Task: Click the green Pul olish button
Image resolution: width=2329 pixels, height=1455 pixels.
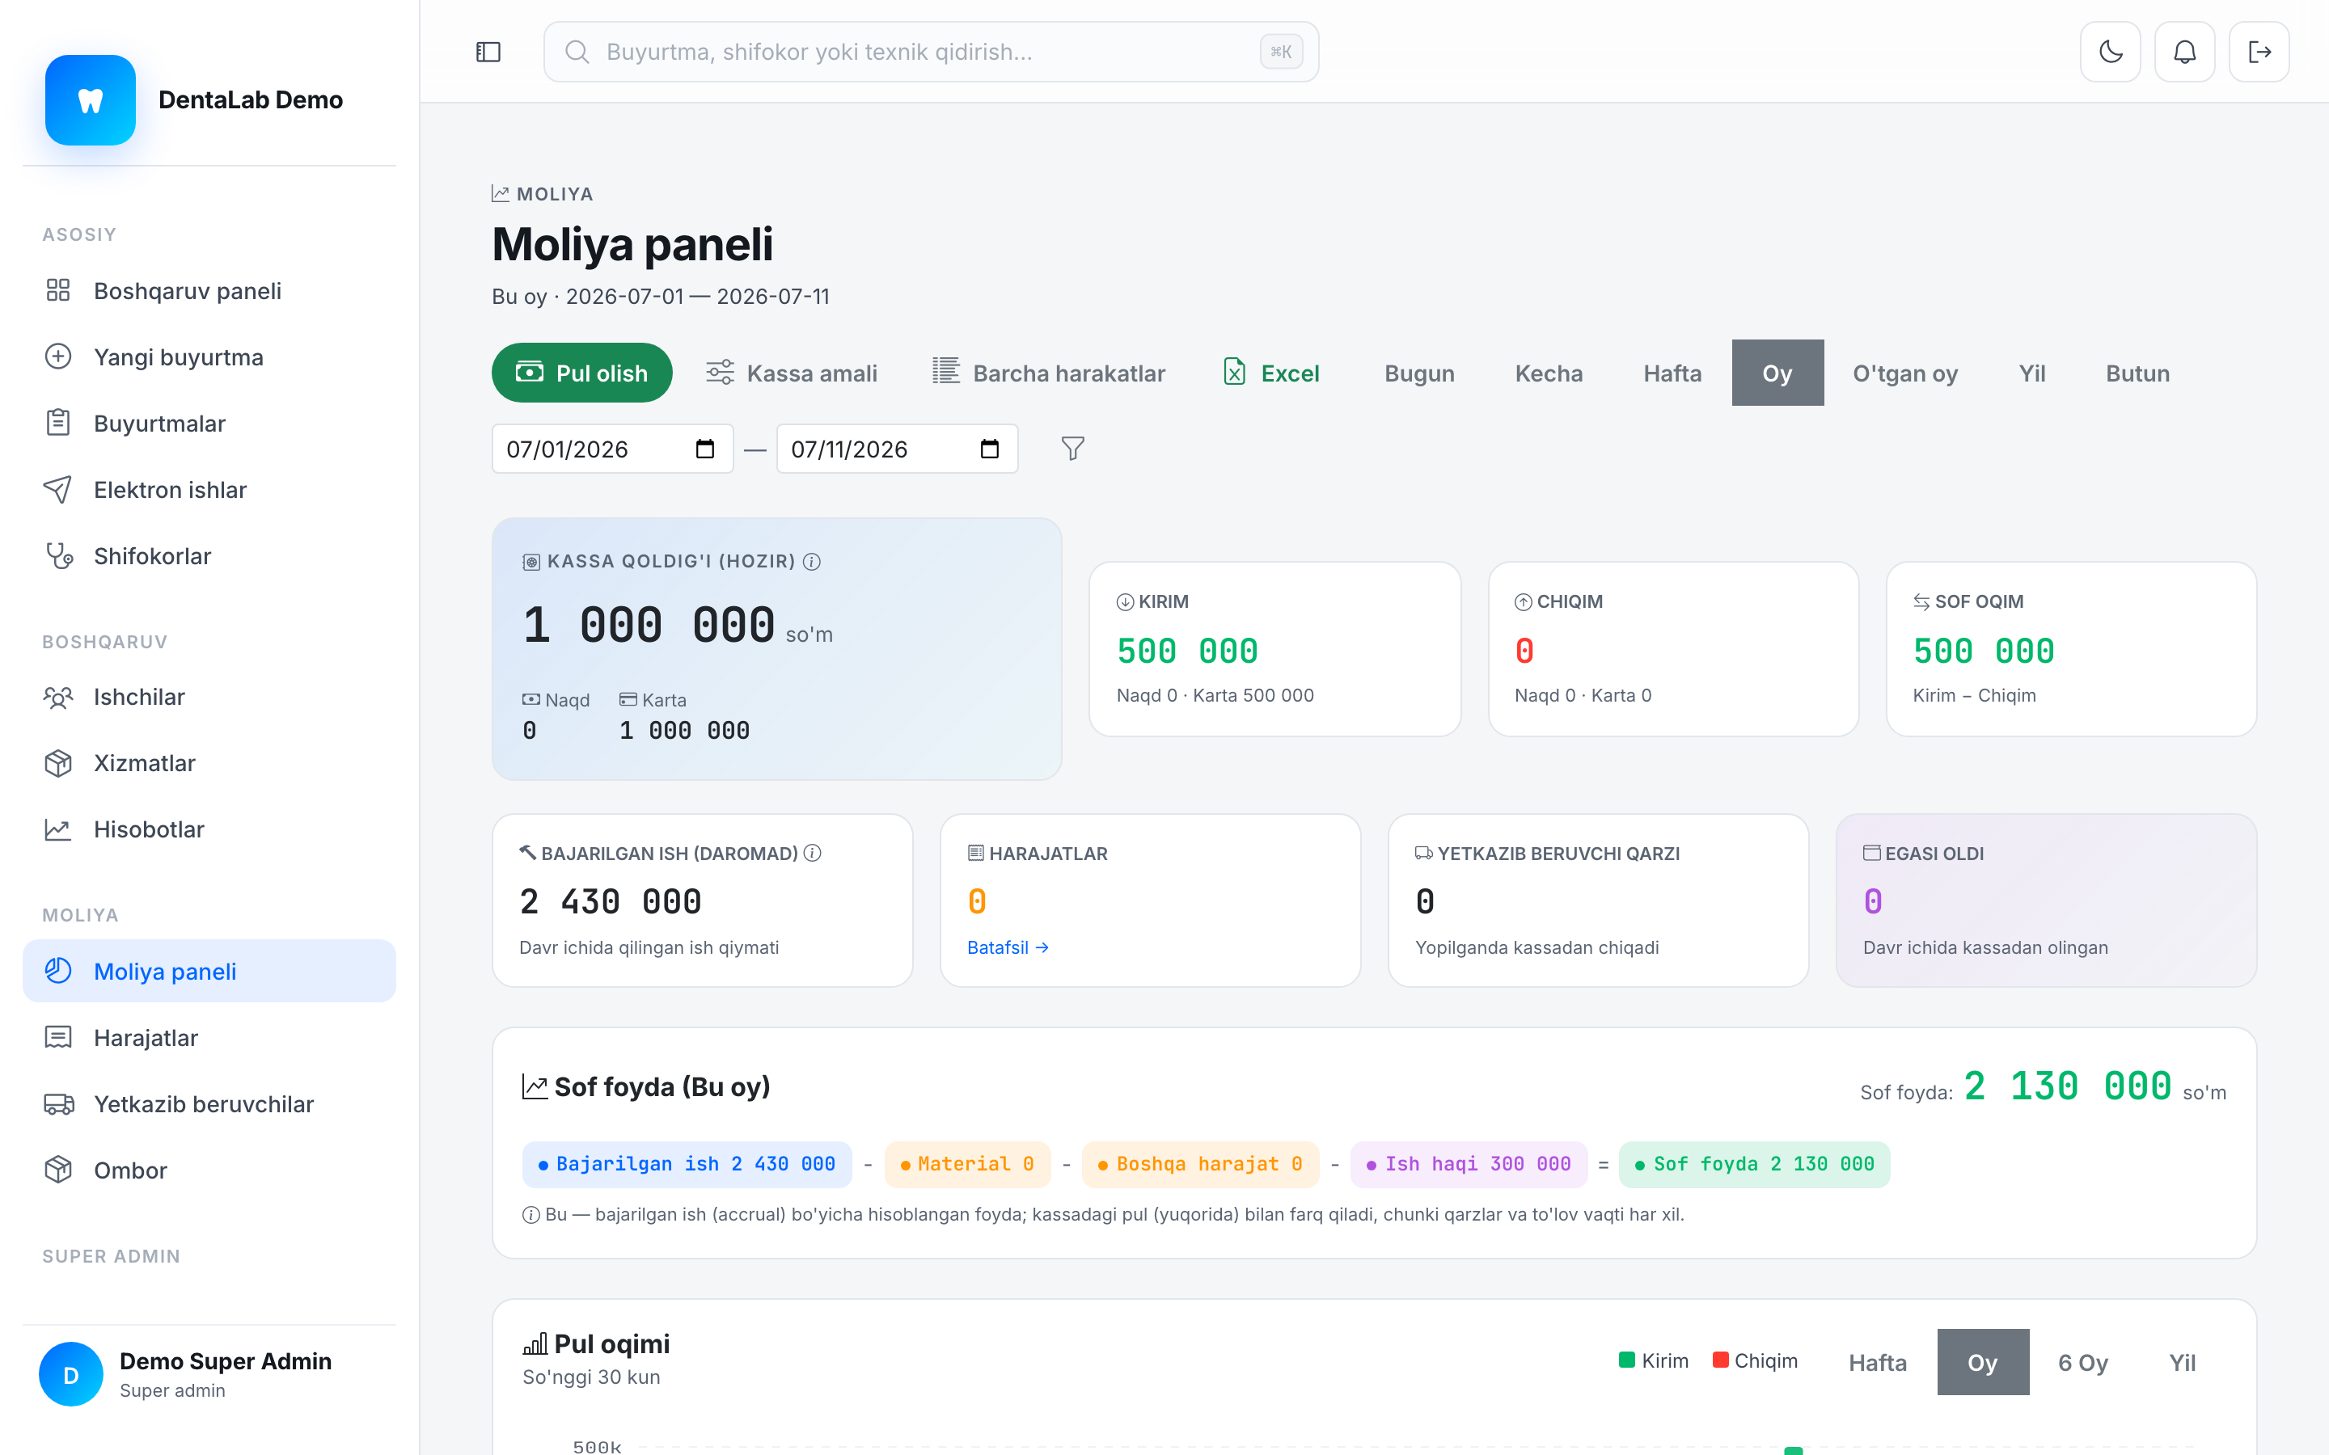Action: (x=581, y=373)
